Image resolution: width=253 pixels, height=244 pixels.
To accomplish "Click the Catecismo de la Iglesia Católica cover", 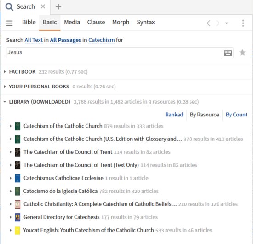I will coord(17,191).
